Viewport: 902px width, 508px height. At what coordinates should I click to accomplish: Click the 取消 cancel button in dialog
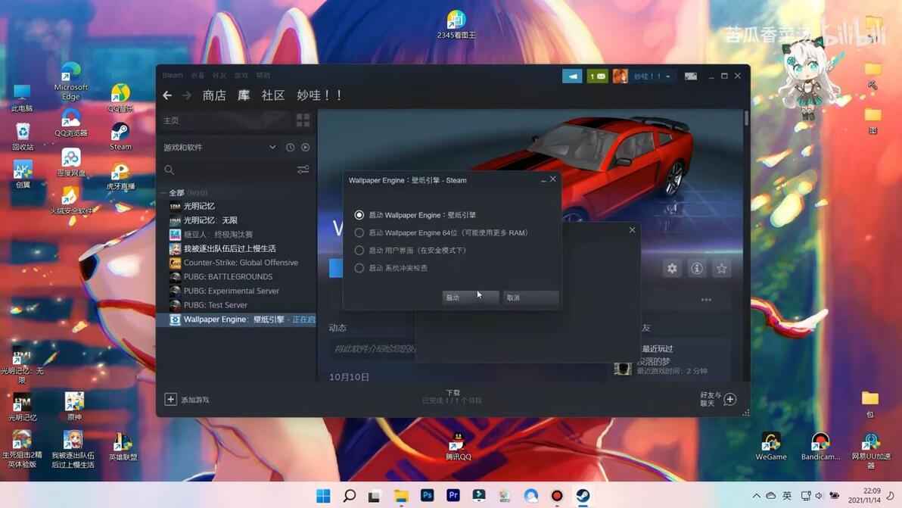point(530,298)
